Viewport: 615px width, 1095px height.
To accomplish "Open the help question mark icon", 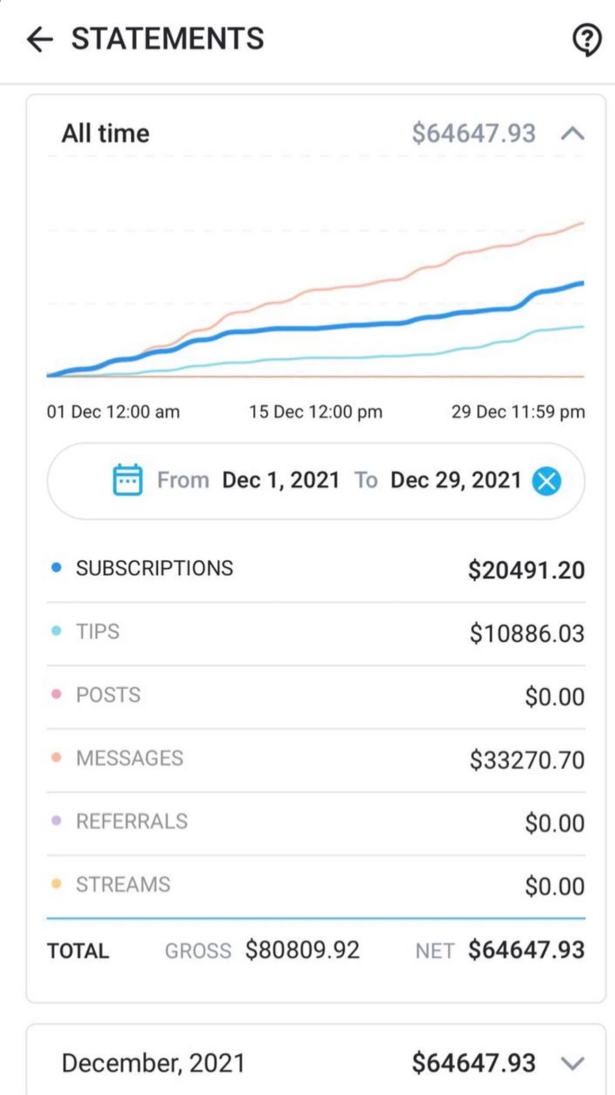I will (x=586, y=39).
